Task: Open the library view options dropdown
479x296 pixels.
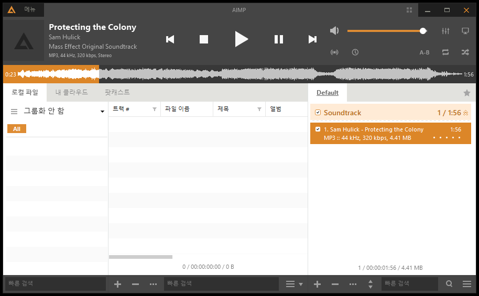Action: [294, 284]
